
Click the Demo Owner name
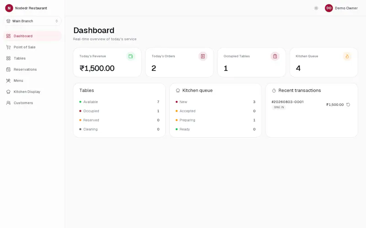coord(346,8)
